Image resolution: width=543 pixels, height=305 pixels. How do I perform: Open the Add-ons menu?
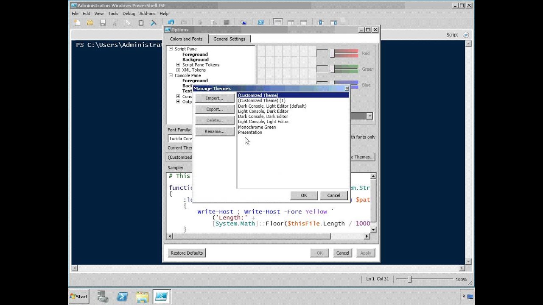148,14
